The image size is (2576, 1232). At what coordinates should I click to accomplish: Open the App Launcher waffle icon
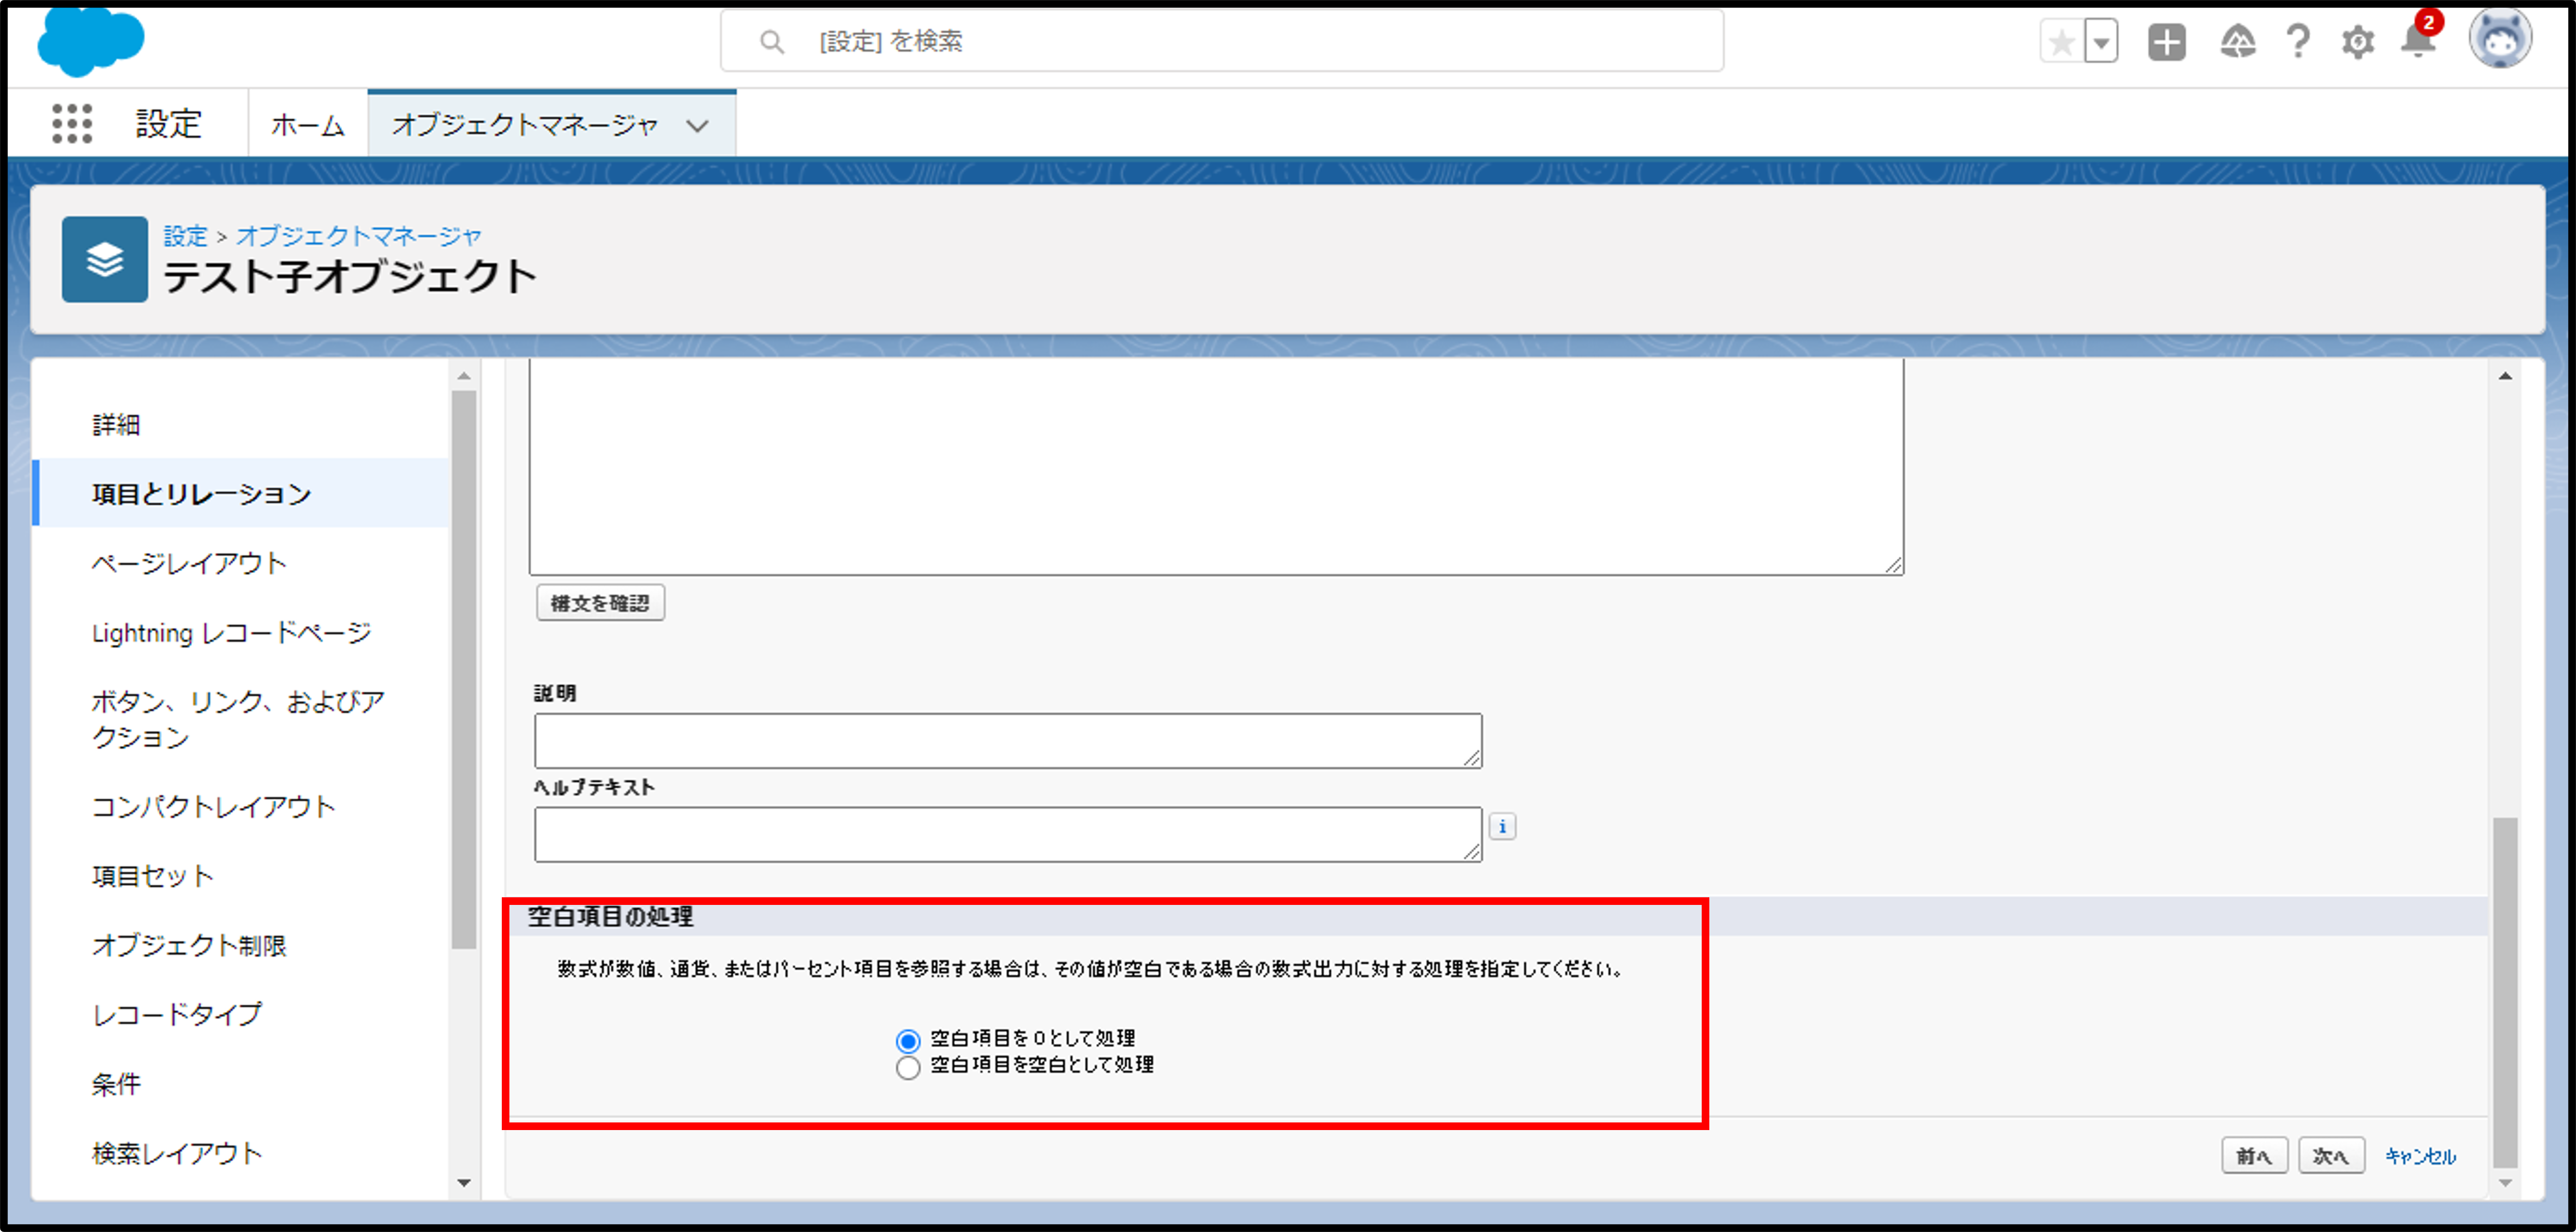click(72, 124)
